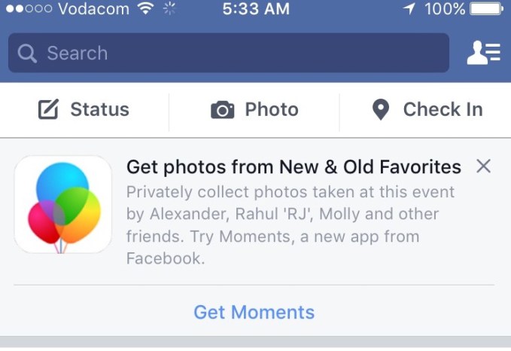The image size is (511, 351).
Task: Click the network activity spinner icon
Action: point(169,10)
